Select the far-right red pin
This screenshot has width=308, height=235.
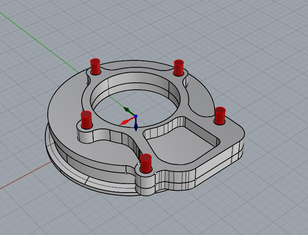click(x=220, y=115)
